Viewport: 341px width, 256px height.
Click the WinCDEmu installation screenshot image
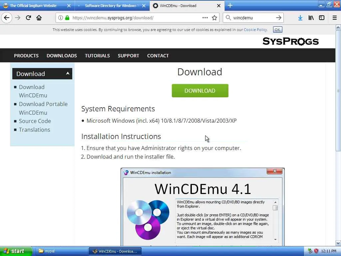click(x=202, y=207)
